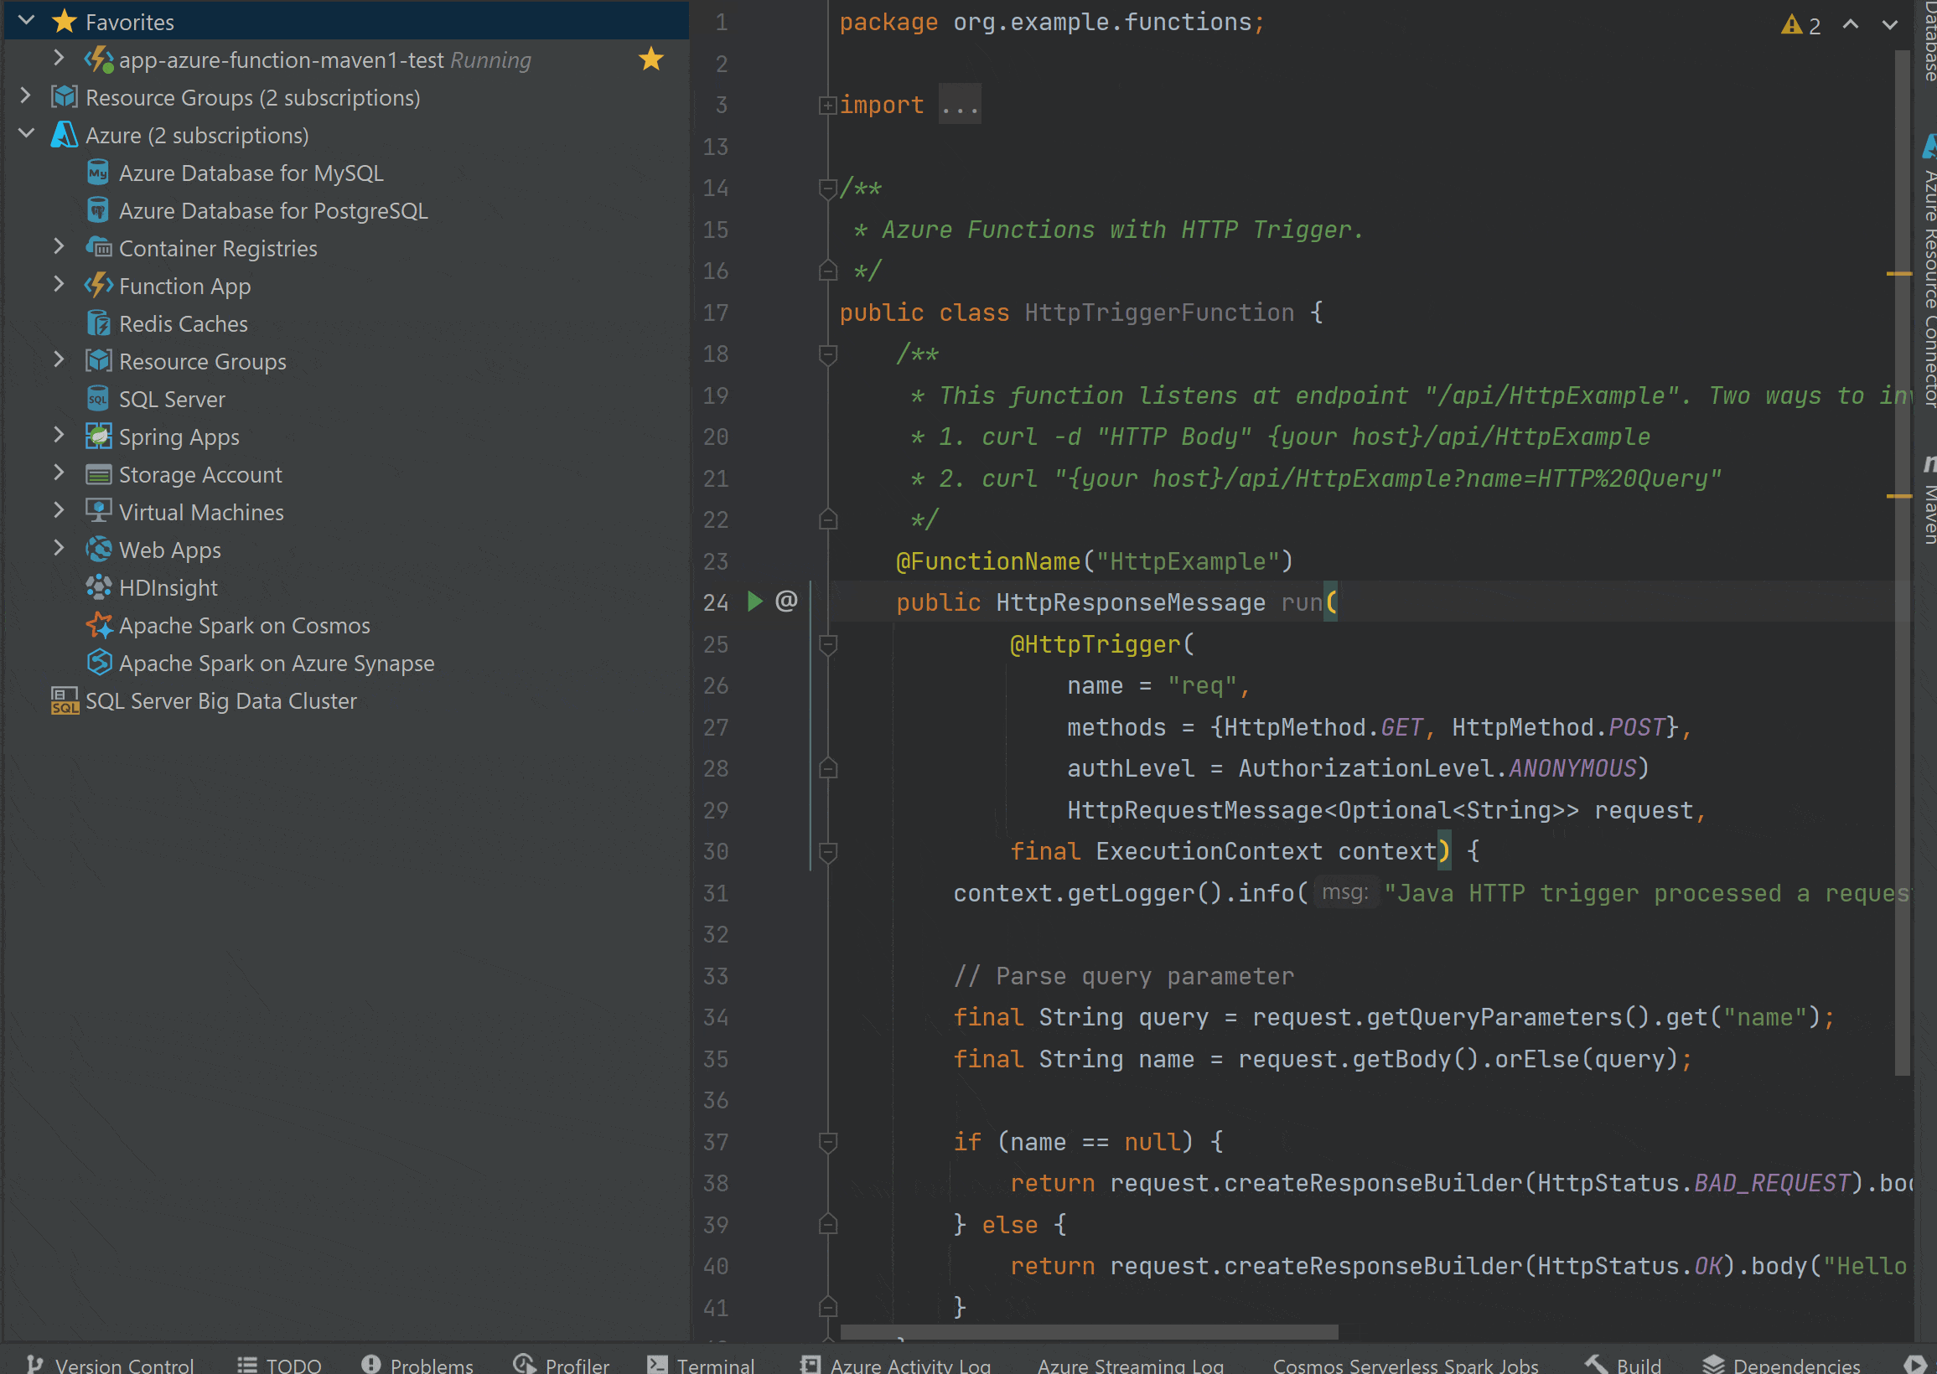The width and height of the screenshot is (1937, 1374).
Task: Expand the Web Apps node
Action: coord(59,547)
